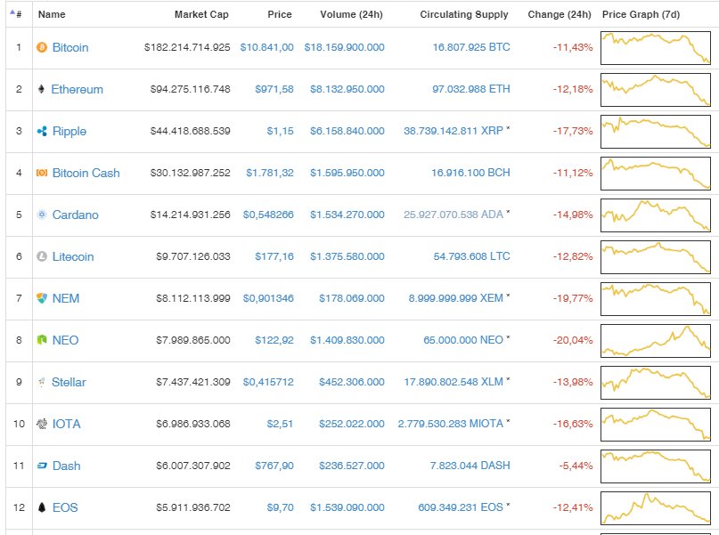Viewport: 719px width, 535px height.
Task: Sort table by Name column header
Action: [52, 14]
